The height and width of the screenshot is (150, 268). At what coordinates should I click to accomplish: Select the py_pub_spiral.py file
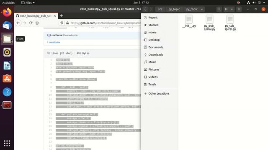[209, 23]
